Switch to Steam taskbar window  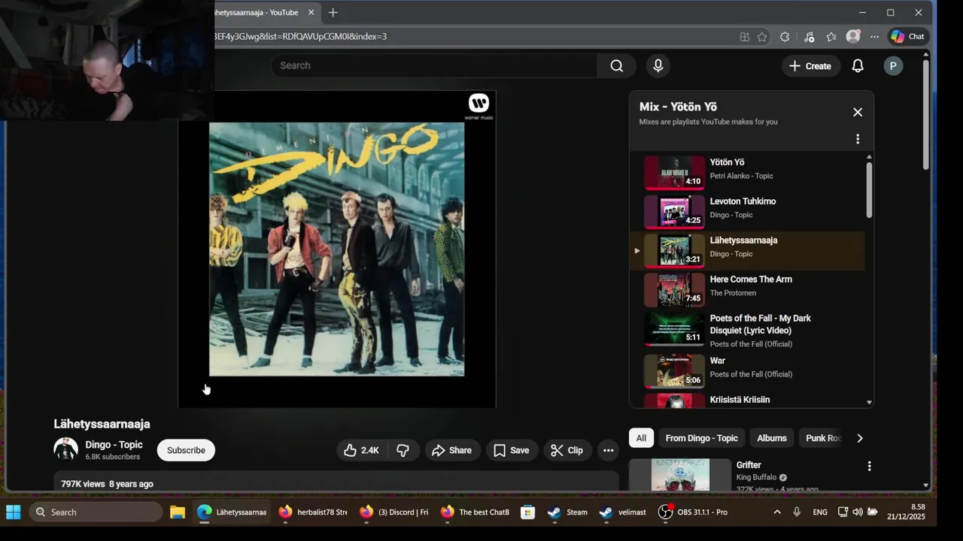coord(568,512)
